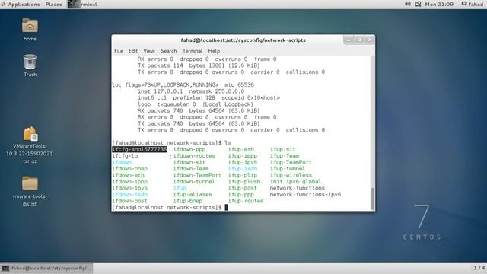Click the ifdown-Team entry in listing

(191, 169)
